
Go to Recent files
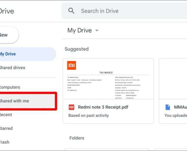[6, 115]
